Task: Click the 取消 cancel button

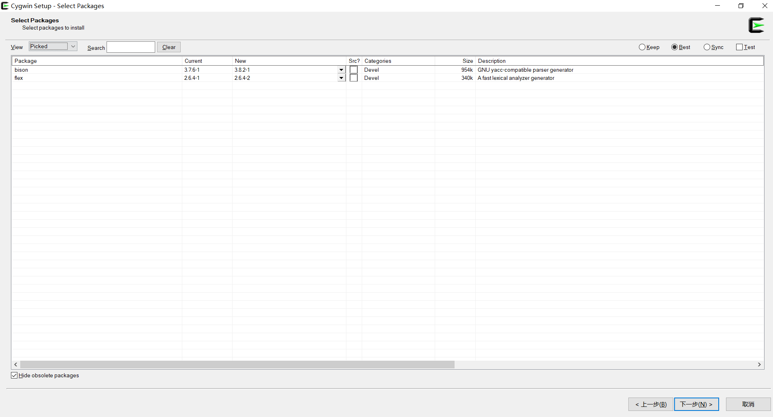Action: click(748, 404)
